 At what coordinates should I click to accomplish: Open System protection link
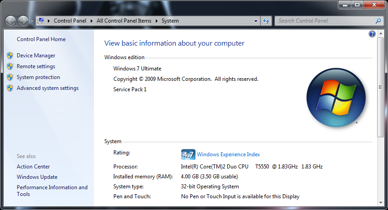click(x=38, y=77)
